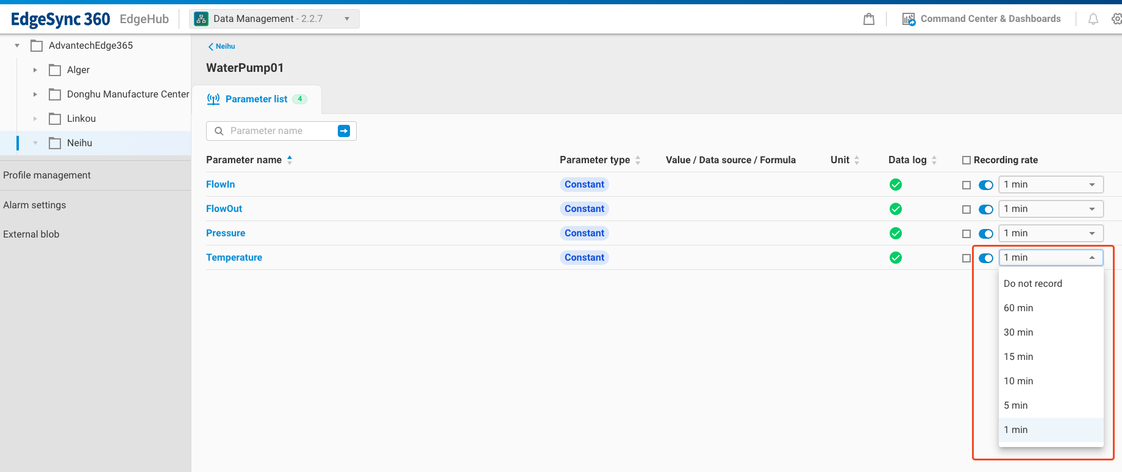This screenshot has width=1122, height=472.
Task: Click the Data Management module icon
Action: pos(201,19)
